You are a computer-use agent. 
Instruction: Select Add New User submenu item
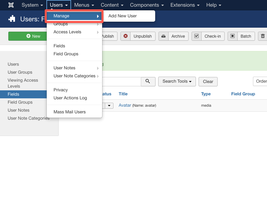[122, 16]
